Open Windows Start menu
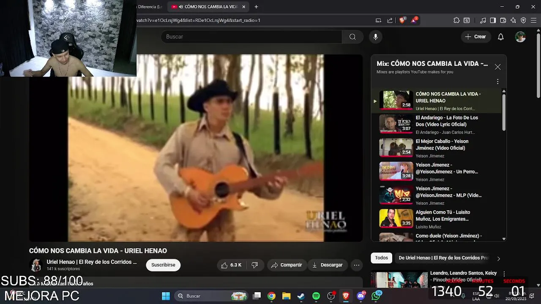 click(166, 296)
